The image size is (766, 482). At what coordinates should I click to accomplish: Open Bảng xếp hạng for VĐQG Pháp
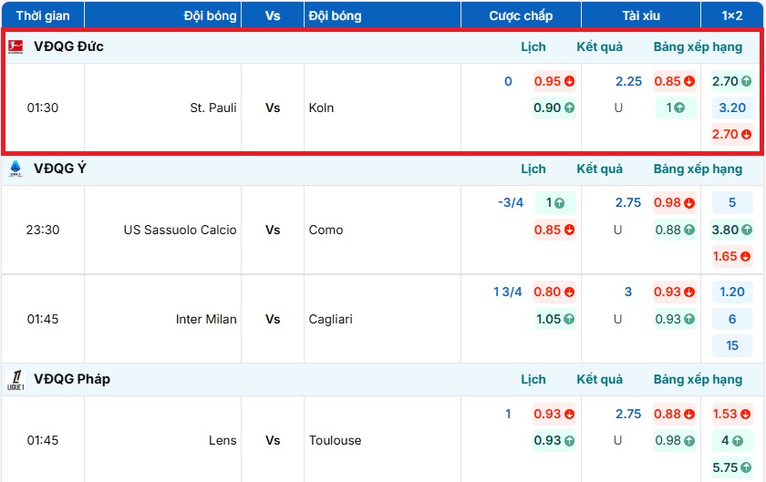[698, 379]
